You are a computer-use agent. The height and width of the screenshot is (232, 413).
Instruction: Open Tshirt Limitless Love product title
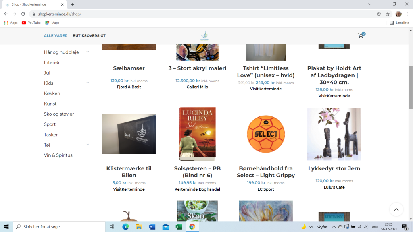click(266, 72)
